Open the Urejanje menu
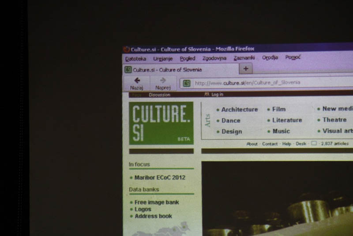Screen dimensions: 353x236 click(163, 59)
